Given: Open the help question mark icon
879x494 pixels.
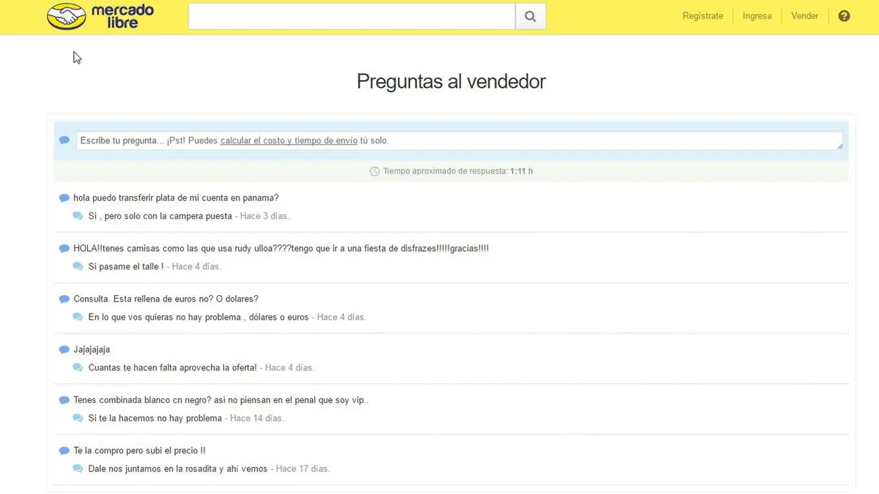Looking at the screenshot, I should pos(844,16).
